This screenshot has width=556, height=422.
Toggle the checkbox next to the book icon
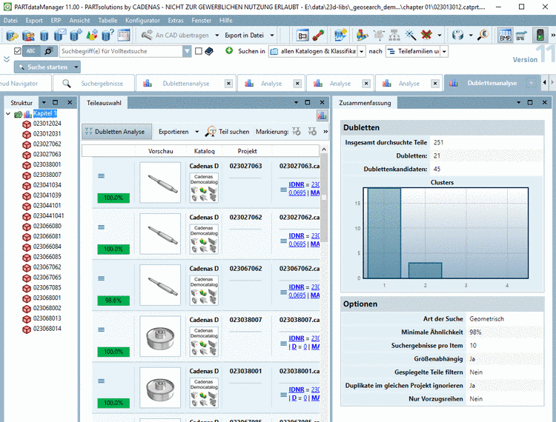[199, 51]
